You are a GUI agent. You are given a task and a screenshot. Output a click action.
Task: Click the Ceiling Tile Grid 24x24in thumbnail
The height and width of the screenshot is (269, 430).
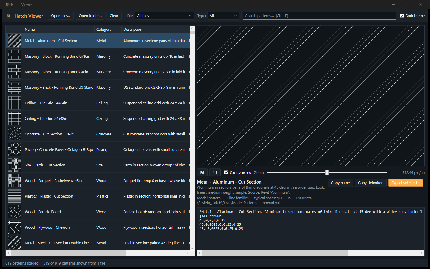pyautogui.click(x=15, y=103)
